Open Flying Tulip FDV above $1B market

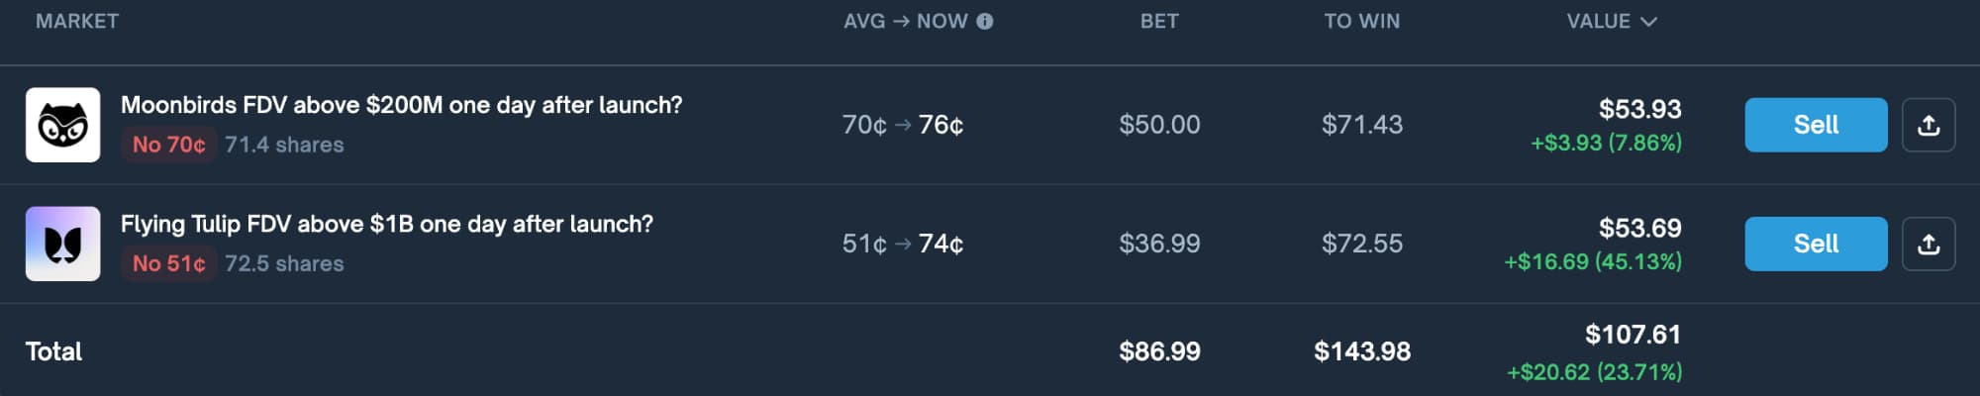(386, 224)
